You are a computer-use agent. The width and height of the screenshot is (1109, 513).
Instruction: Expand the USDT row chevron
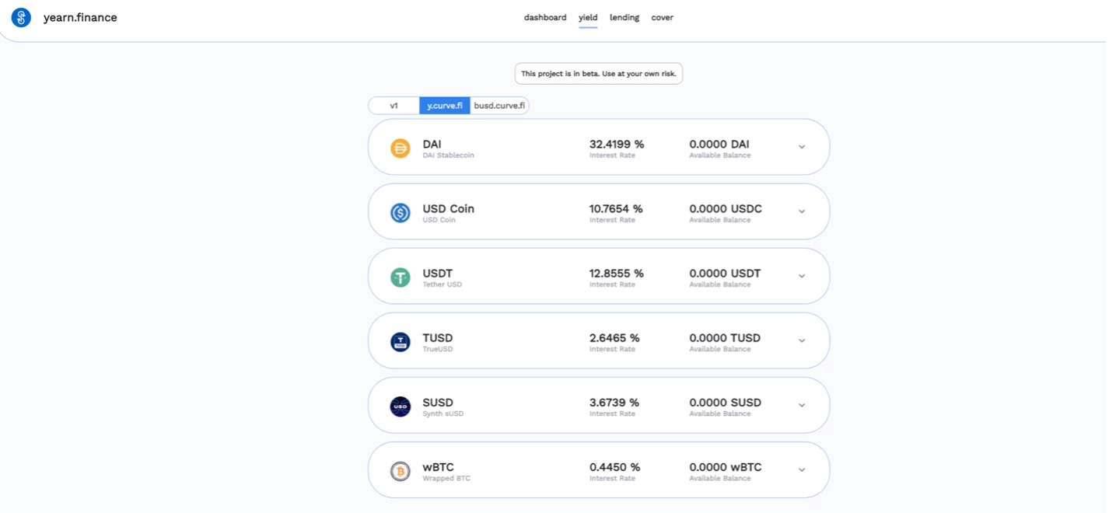tap(802, 276)
